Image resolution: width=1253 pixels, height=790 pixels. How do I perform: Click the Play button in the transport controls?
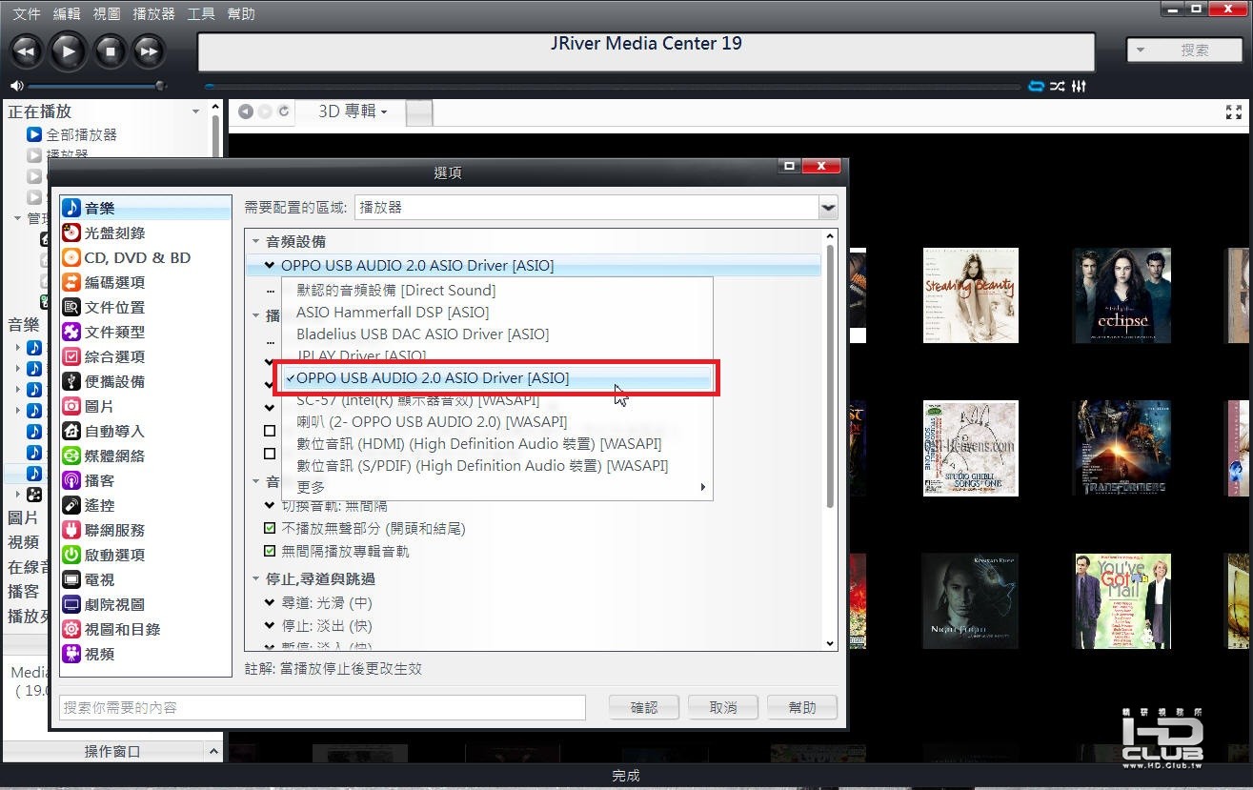pos(68,51)
